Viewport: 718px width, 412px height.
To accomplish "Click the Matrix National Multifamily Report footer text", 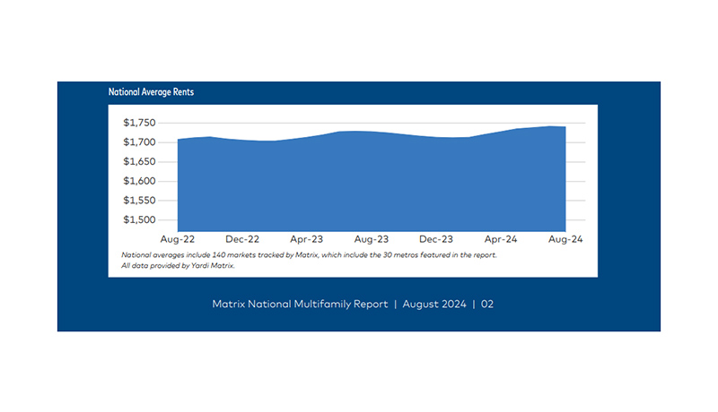I will [300, 305].
